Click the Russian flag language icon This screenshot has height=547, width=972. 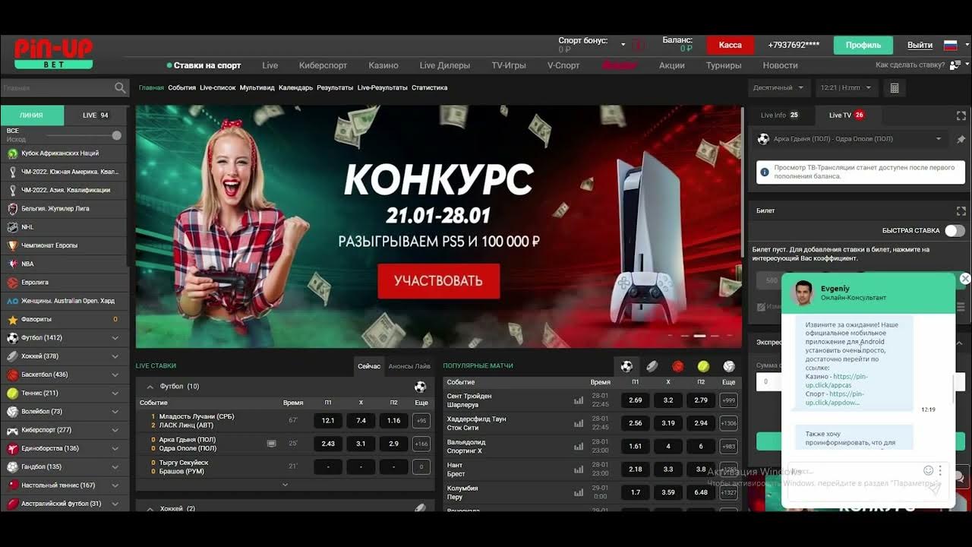coord(950,46)
